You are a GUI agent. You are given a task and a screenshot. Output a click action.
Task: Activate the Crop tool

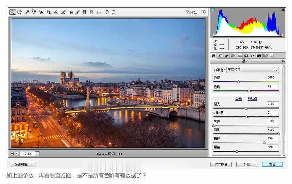pos(49,12)
